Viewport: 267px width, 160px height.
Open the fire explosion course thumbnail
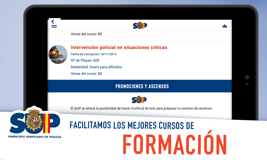(x=58, y=54)
